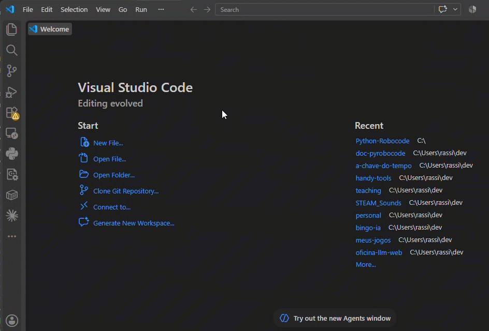Viewport: 489px width, 331px height.
Task: Open recent folder Python-Robocode
Action: tap(382, 141)
